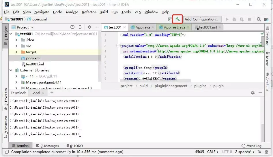
Task: Switch to the App.java editor tab
Action: click(142, 27)
